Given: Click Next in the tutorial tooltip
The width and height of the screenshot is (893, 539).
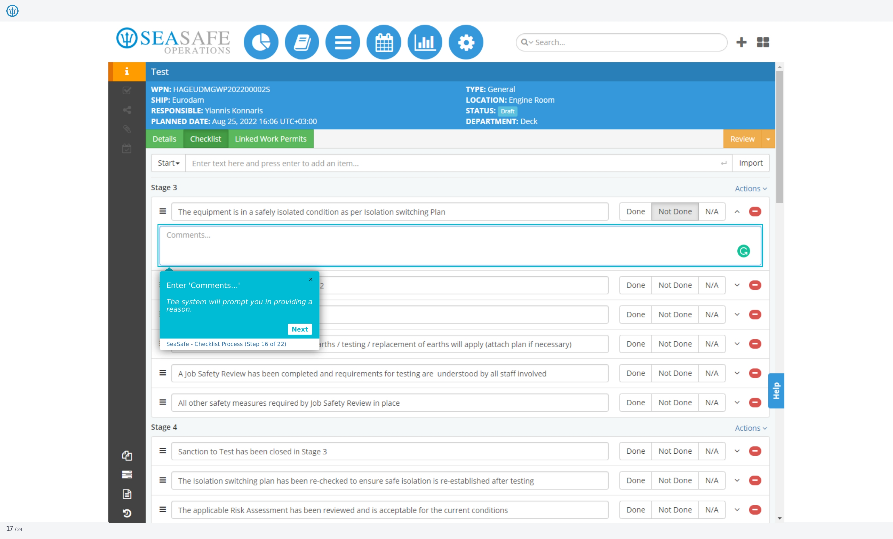Looking at the screenshot, I should (299, 329).
